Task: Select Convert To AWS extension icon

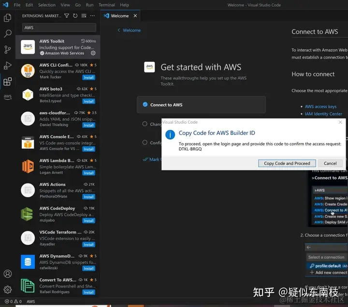Action: tap(28, 286)
